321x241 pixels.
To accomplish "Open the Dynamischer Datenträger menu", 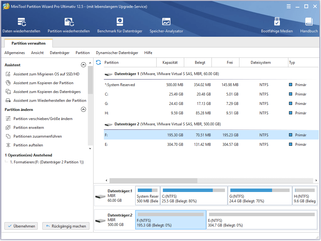I will pyautogui.click(x=117, y=53).
